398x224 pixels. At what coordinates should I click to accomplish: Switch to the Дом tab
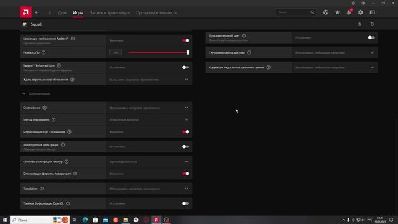click(62, 12)
